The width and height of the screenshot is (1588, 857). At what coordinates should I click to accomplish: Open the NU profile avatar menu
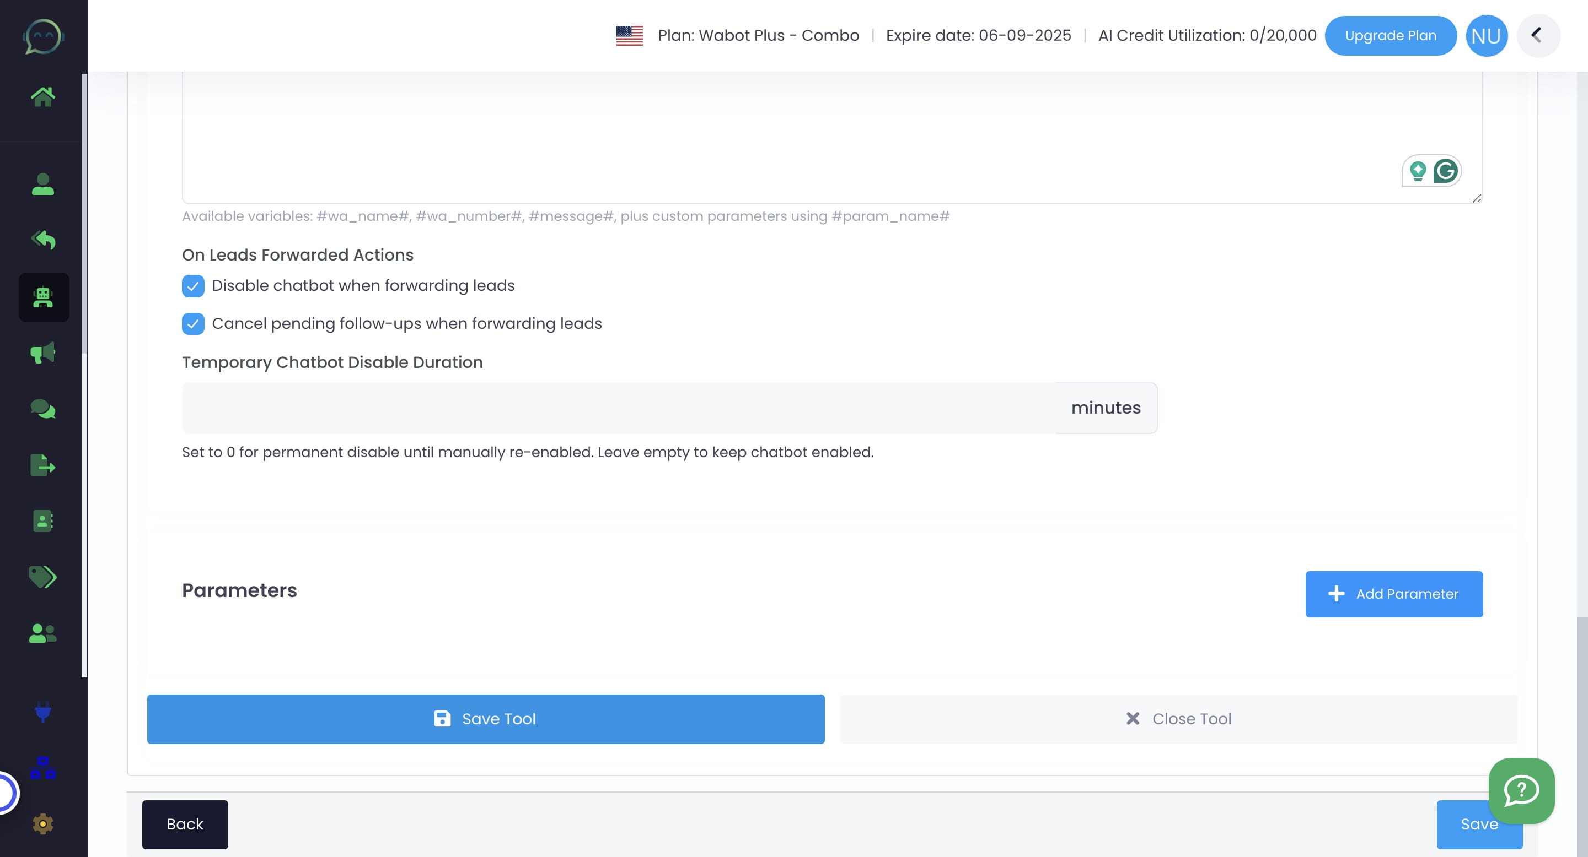tap(1487, 35)
